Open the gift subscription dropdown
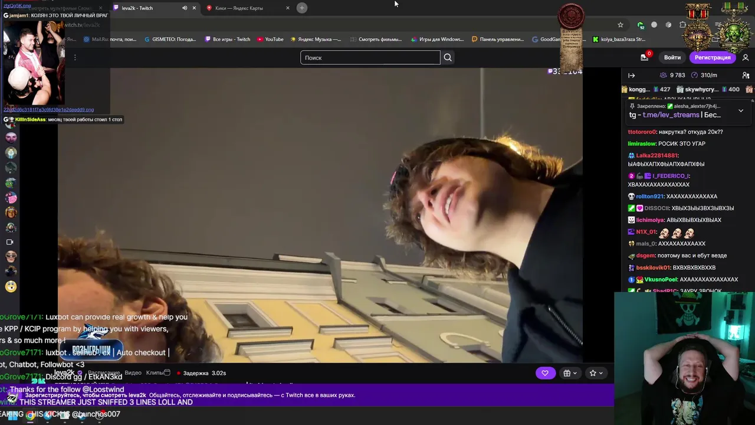The height and width of the screenshot is (425, 755). pos(570,373)
